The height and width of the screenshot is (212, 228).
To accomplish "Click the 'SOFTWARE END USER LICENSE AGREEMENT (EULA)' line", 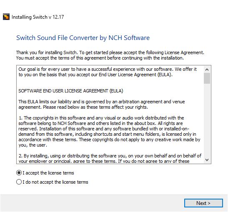I will coord(71,91).
